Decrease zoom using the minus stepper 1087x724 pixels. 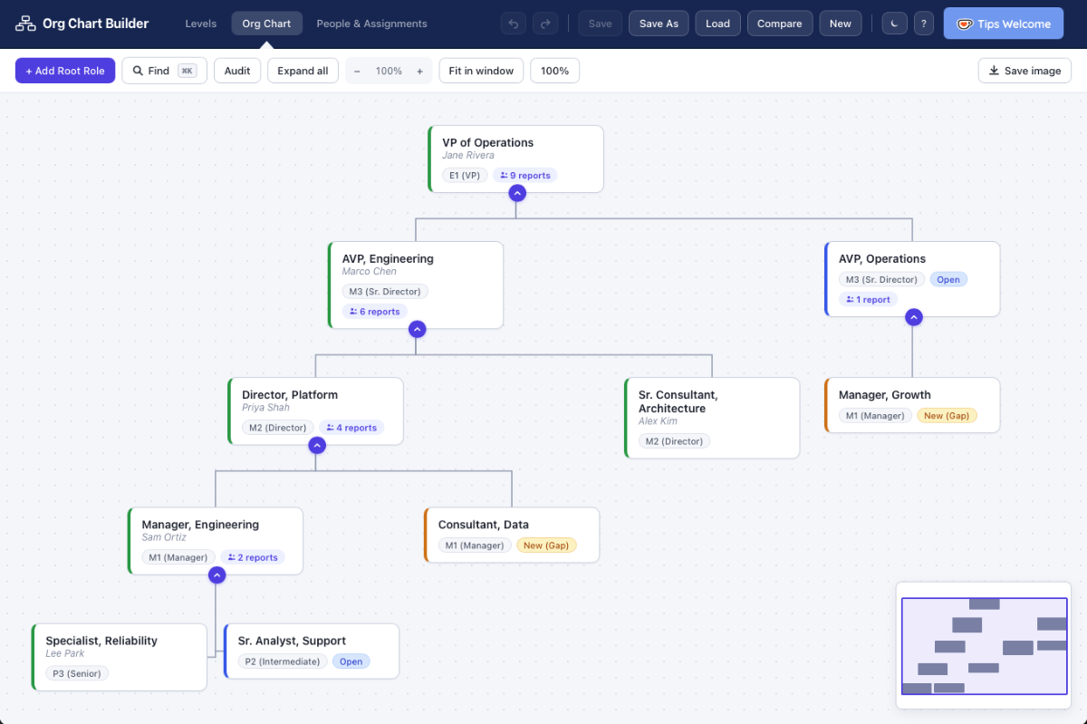[358, 70]
